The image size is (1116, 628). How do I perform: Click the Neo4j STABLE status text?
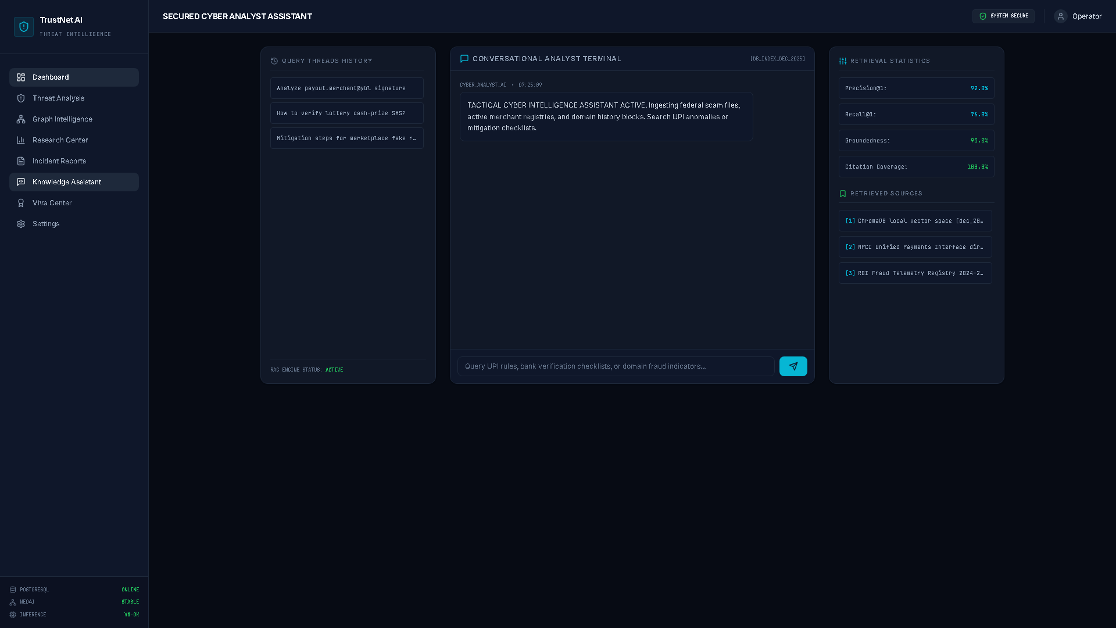coord(130,602)
